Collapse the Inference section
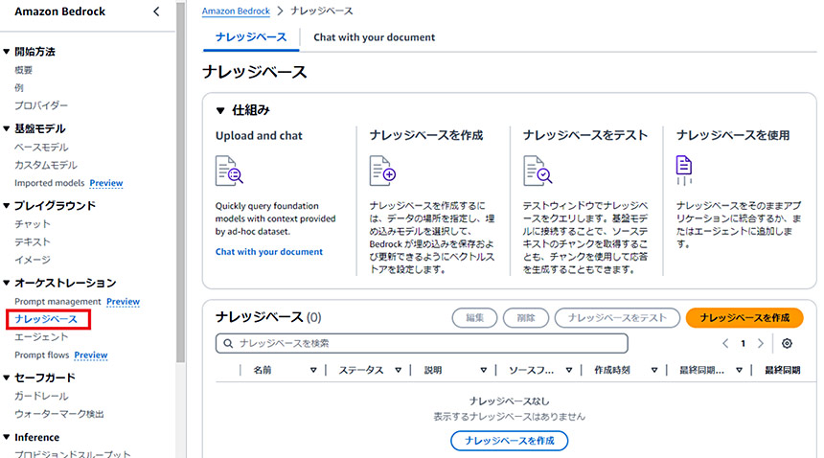Screen dimensions: 824x458 (7, 437)
